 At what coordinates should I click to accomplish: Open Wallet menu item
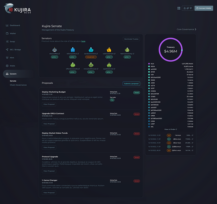[x=13, y=33]
